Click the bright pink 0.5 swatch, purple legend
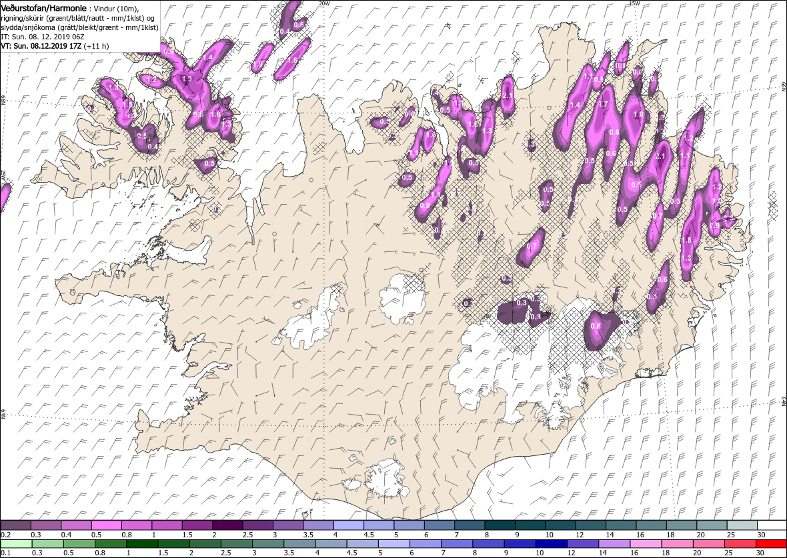Image resolution: width=787 pixels, height=558 pixels. tap(106, 525)
